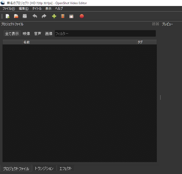Click the OpenShot application icon in title bar
This screenshot has height=174, width=182.
[x=3, y=3]
